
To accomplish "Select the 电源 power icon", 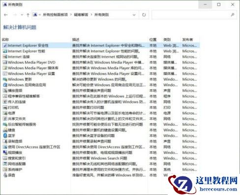I will pyautogui.click(x=5, y=113).
